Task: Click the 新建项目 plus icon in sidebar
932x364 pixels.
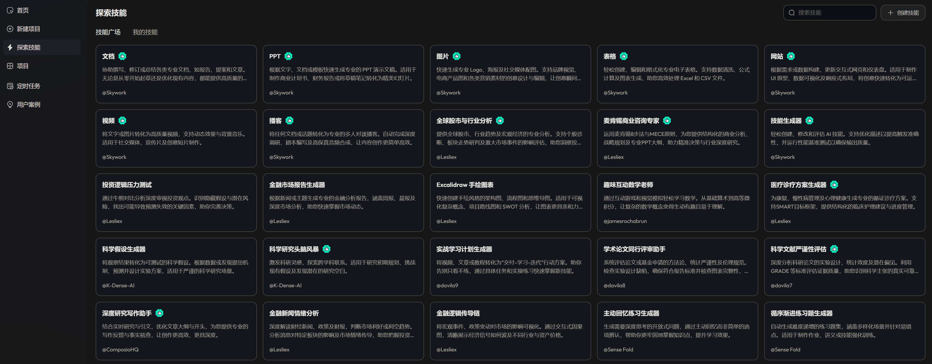Action: click(10, 29)
